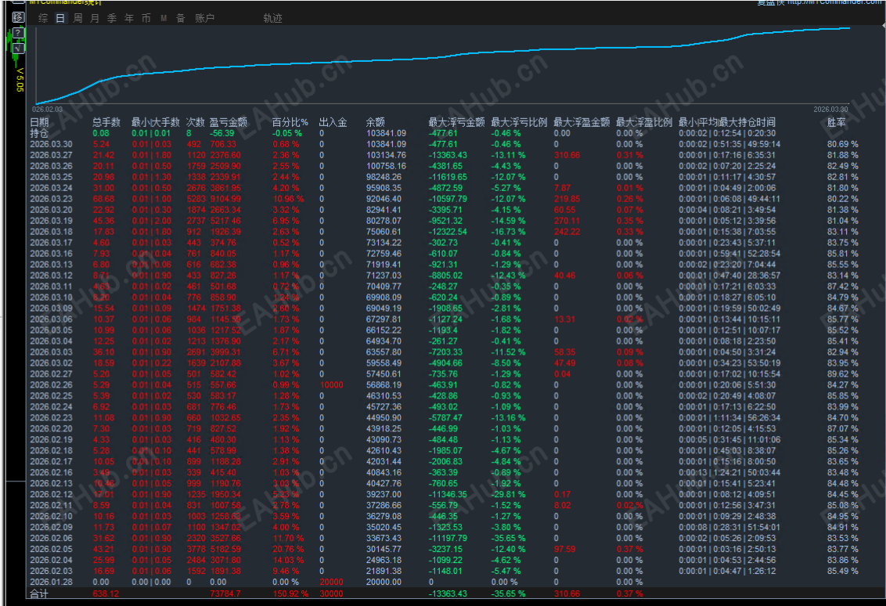
Task: Open the ? help icon button
Action: [18, 33]
